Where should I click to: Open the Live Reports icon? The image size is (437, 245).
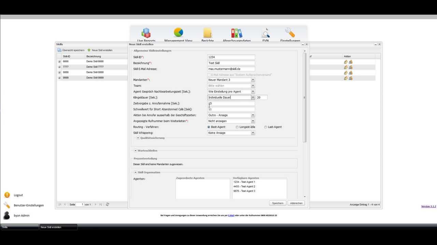146,33
